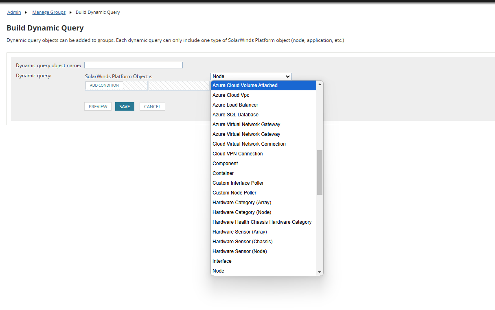Cancel building the dynamic query
Image resolution: width=495 pixels, height=310 pixels.
pos(152,107)
